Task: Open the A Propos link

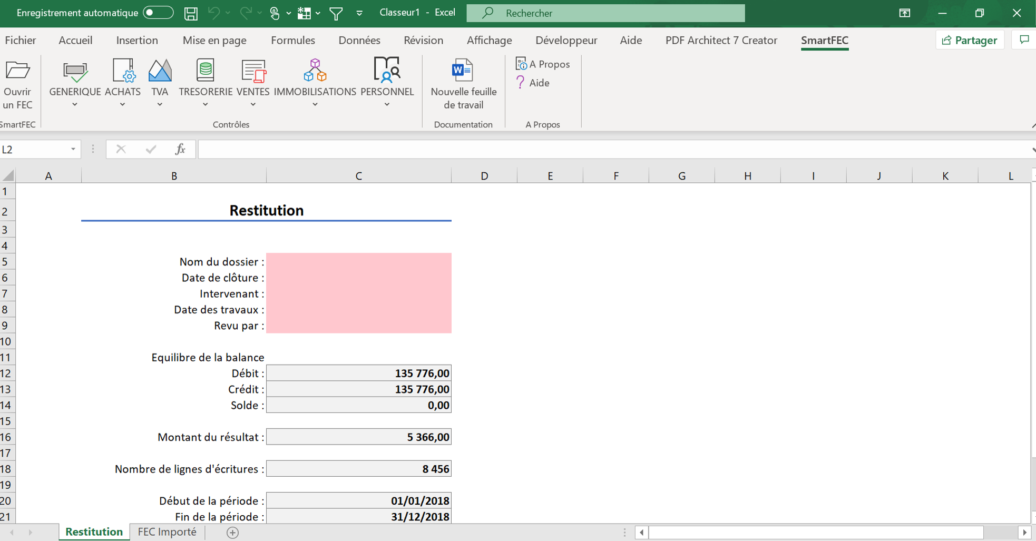Action: click(x=543, y=64)
